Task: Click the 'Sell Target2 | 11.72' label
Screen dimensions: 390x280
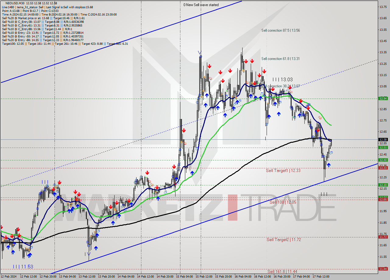Action: pyautogui.click(x=284, y=240)
